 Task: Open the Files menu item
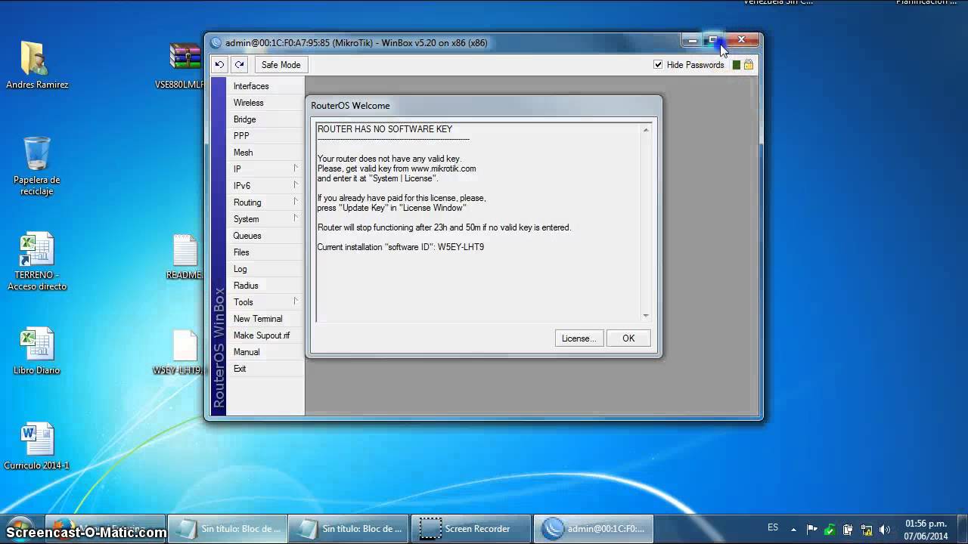pos(265,252)
